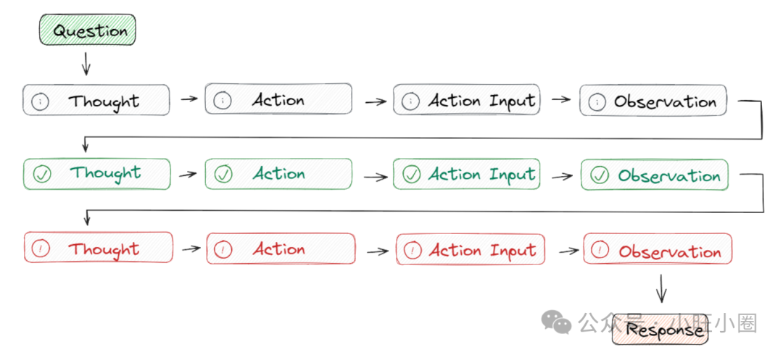Click the checkmark icon in the green Action box

coord(224,175)
